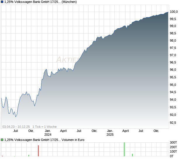The image size is (181, 159).
Task: Click the green legend square for Volumen
Action: [x=2, y=140]
